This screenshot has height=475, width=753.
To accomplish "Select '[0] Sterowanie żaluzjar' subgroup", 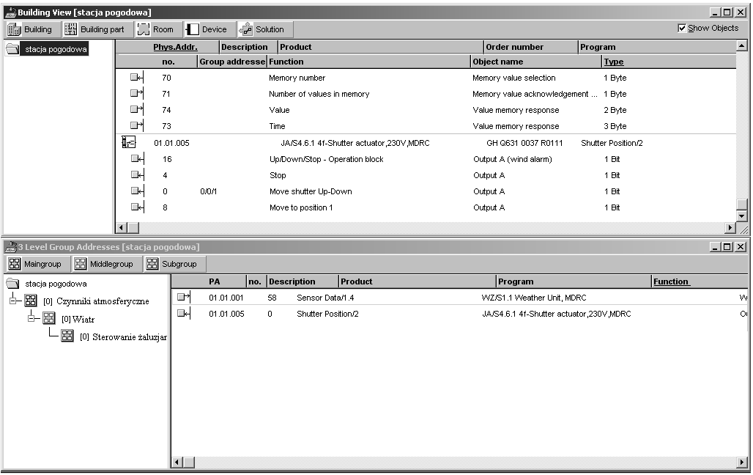I will pos(123,337).
